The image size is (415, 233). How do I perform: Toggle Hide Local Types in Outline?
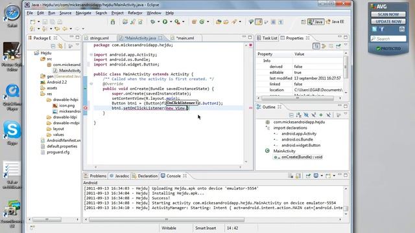coord(328,115)
